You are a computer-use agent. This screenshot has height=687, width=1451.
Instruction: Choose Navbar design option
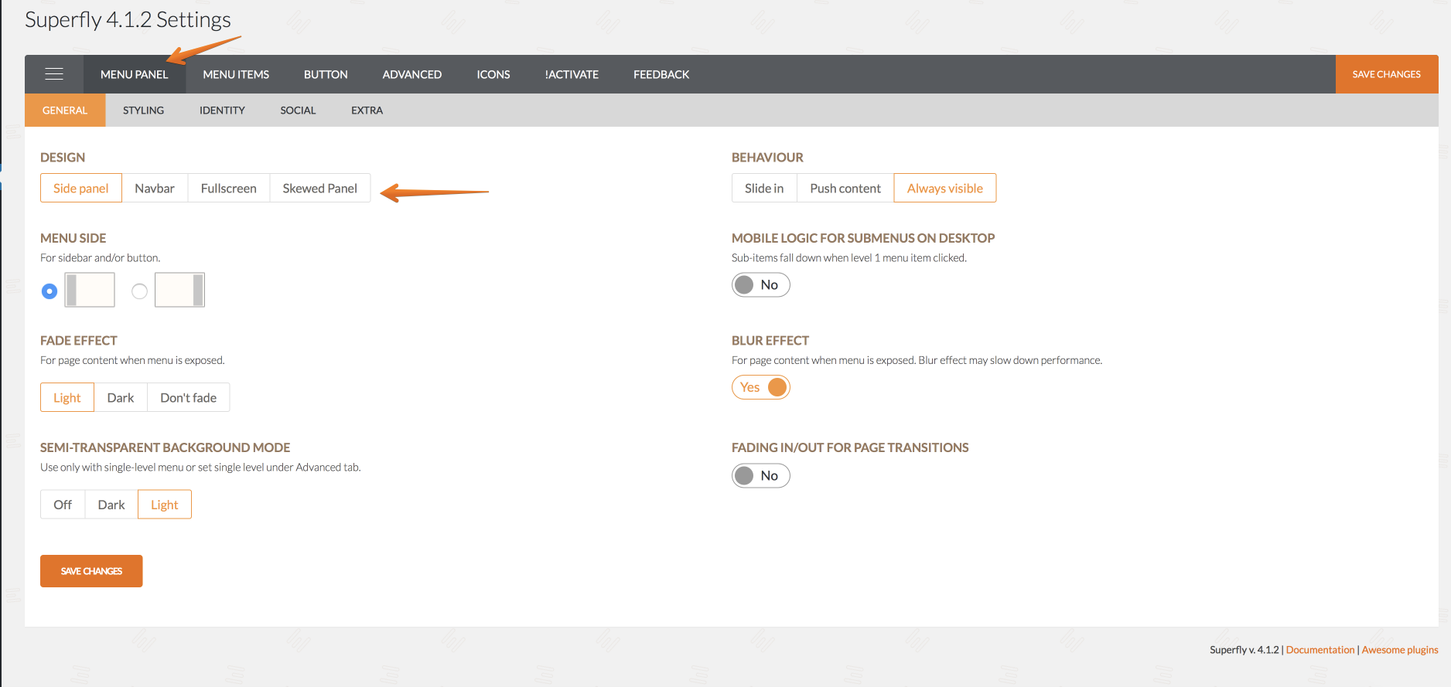[x=155, y=188]
